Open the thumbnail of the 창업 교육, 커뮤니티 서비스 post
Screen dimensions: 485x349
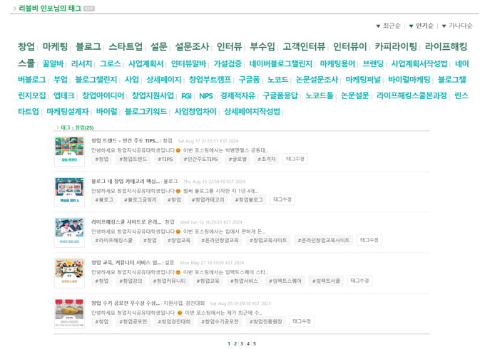(69, 273)
